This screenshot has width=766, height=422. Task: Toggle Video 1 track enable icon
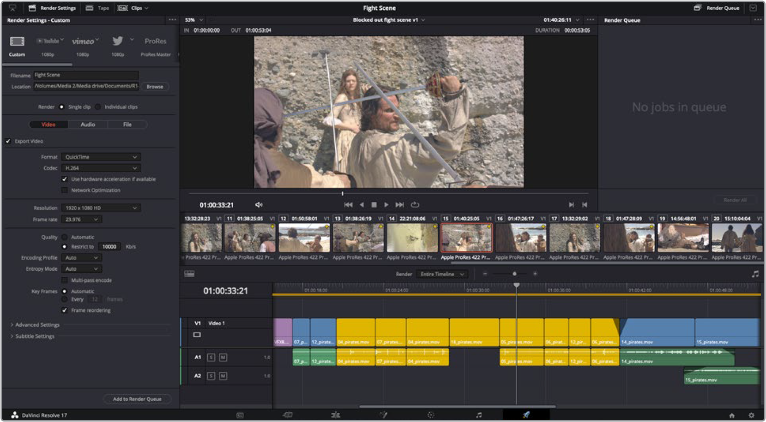click(x=197, y=335)
